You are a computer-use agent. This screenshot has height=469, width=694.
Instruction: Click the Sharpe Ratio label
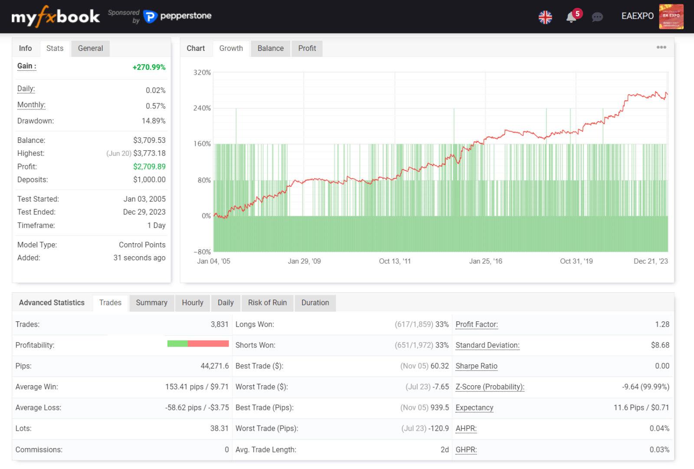[x=476, y=366]
